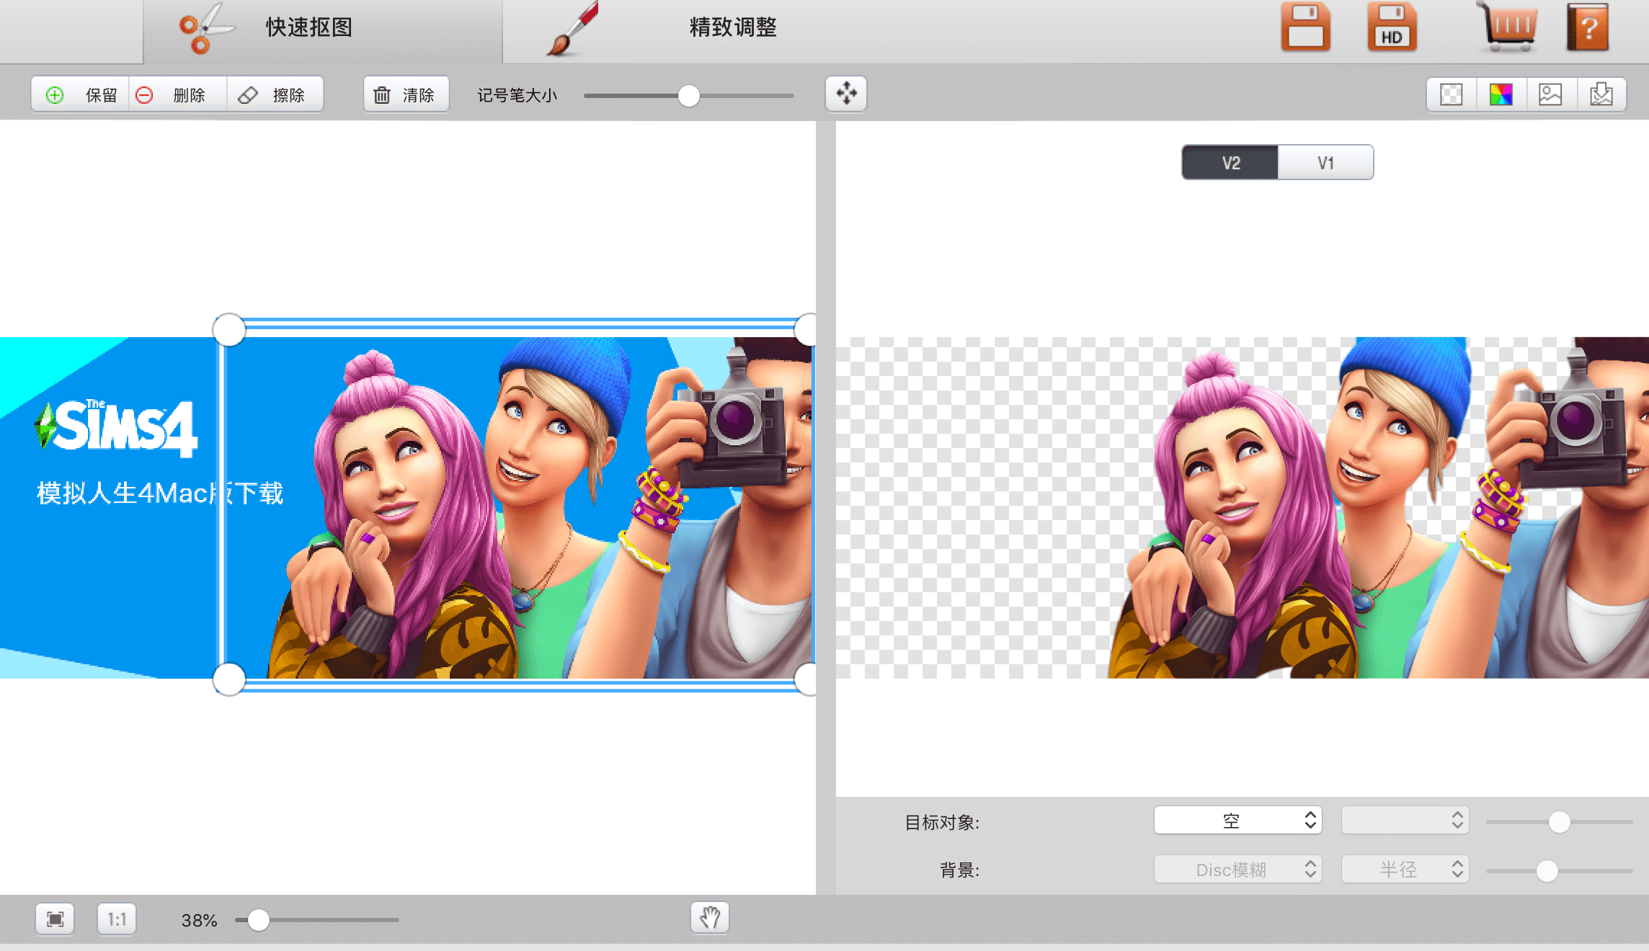The image size is (1649, 951).
Task: Click the move arrows tool icon
Action: (x=846, y=94)
